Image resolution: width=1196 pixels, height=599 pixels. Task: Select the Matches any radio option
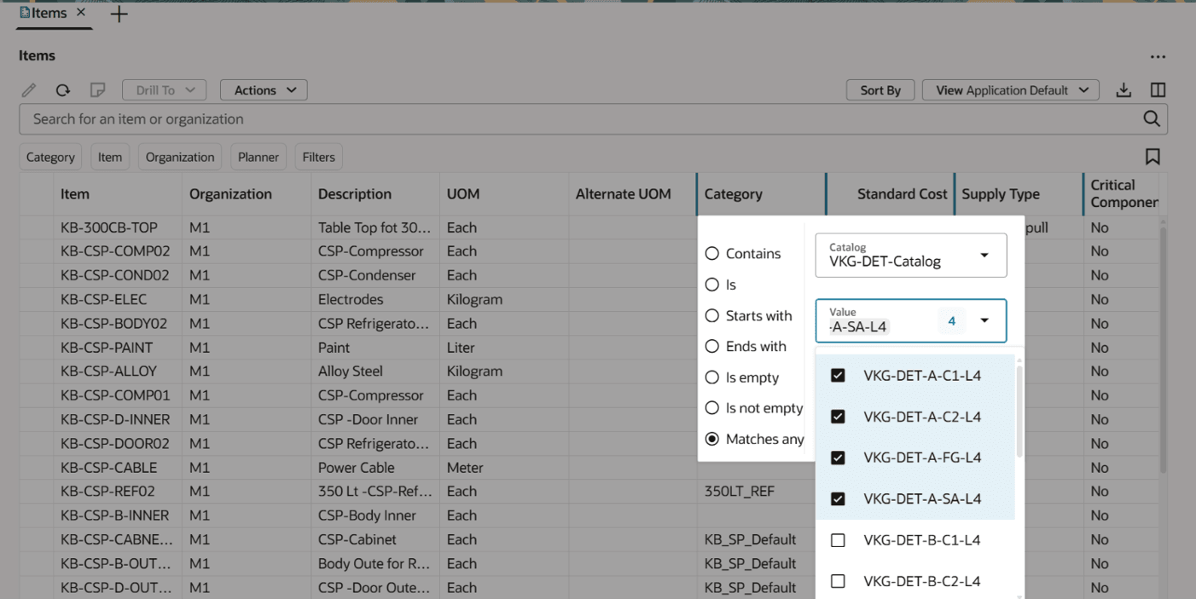tap(711, 439)
